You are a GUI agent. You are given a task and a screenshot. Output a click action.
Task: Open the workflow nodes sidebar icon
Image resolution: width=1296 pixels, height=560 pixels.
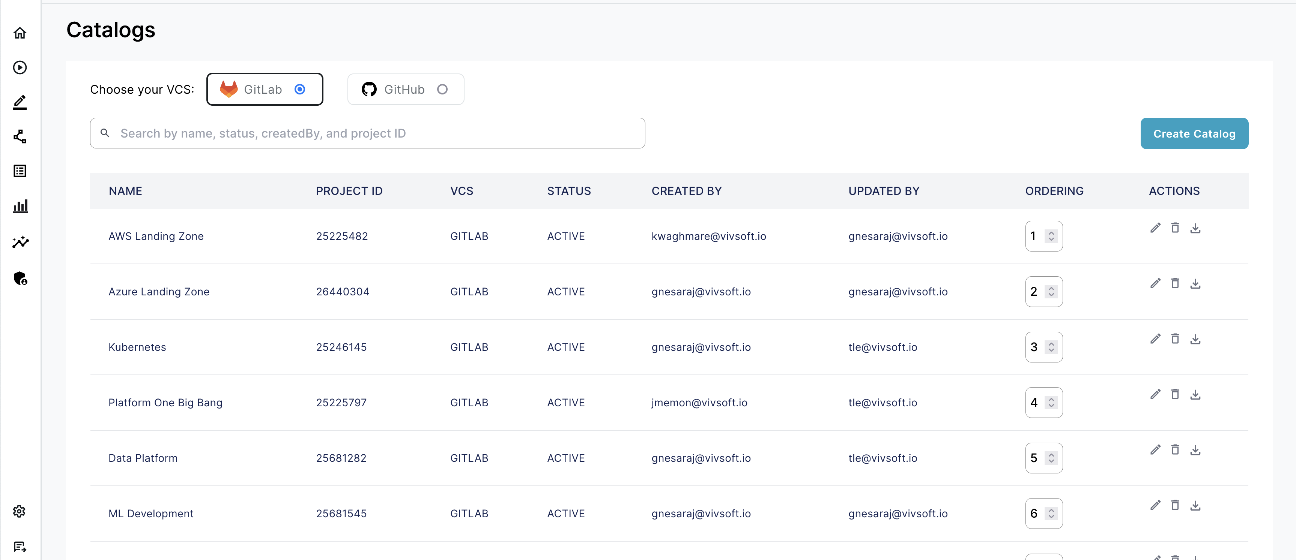coord(20,137)
